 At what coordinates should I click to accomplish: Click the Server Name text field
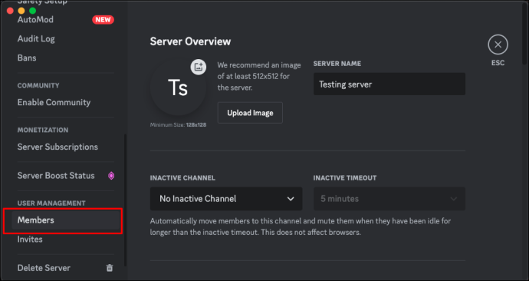(x=389, y=84)
